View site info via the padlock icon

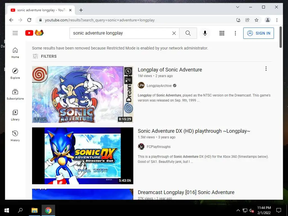click(40, 20)
